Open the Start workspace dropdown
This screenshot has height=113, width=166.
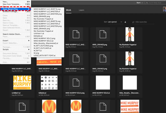140,2
